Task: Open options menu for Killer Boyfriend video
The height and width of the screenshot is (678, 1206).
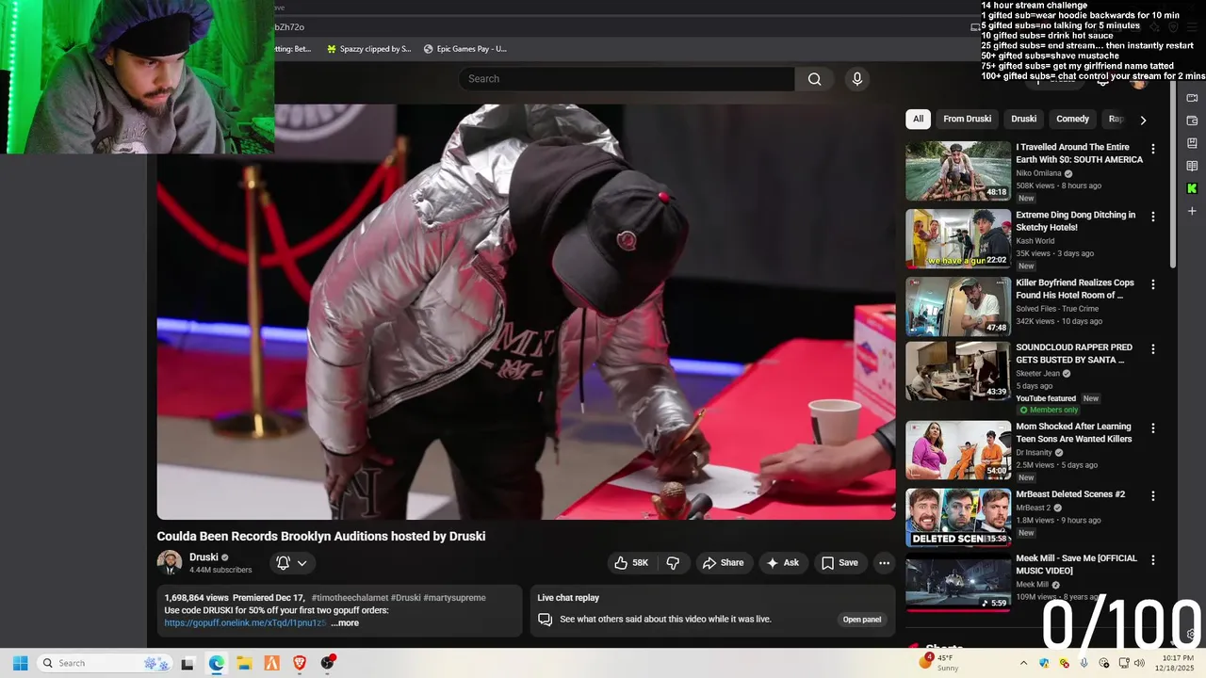Action: click(x=1152, y=284)
